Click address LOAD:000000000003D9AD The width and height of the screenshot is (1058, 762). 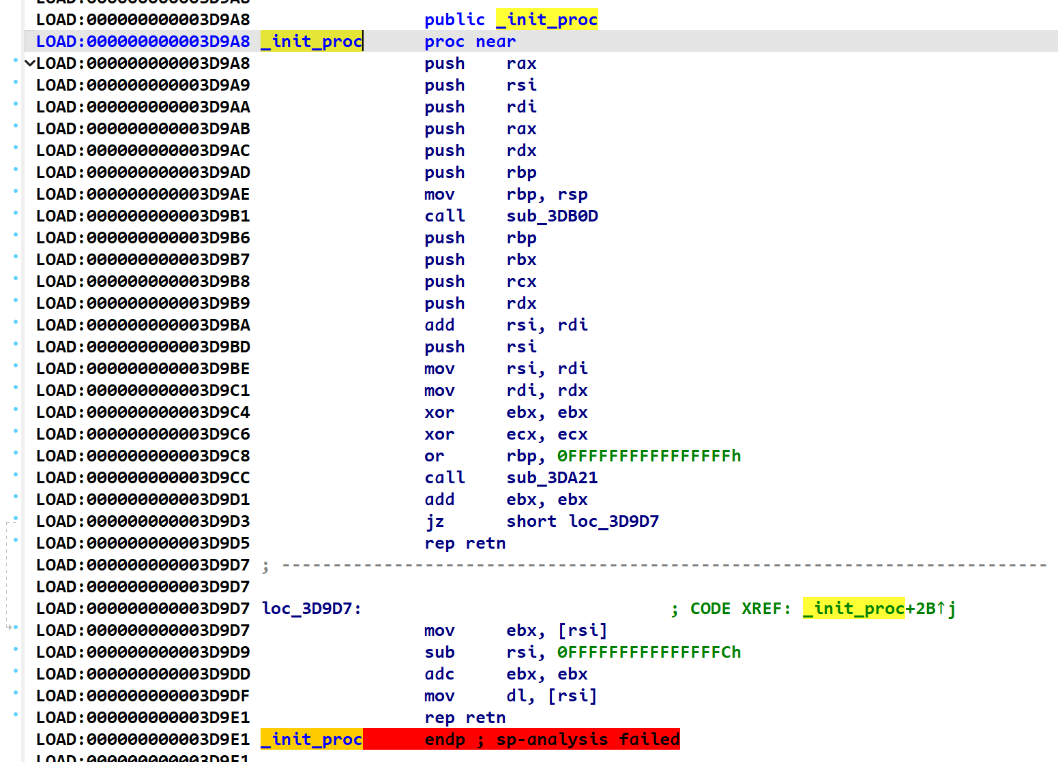[x=143, y=172]
